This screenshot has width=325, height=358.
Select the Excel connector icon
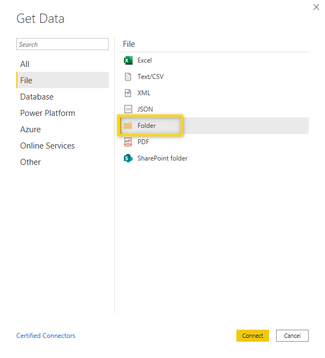tap(128, 60)
